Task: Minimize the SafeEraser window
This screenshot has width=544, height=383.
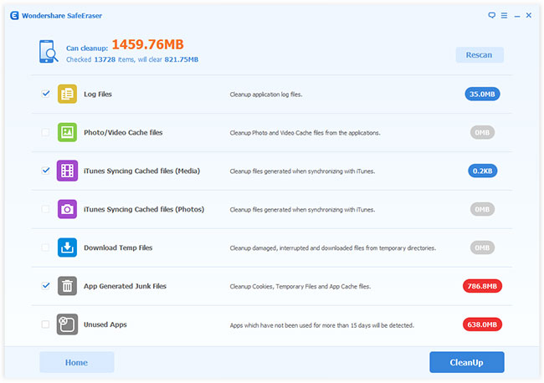Action: coord(517,16)
